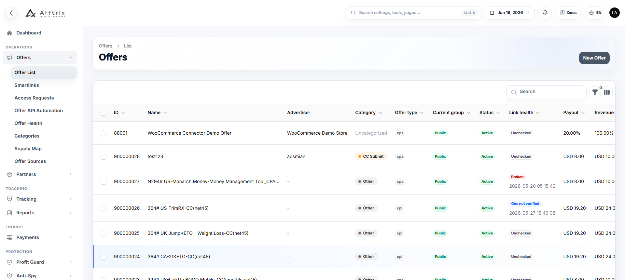
Task: Click the Broken link health badge
Action: click(517, 177)
